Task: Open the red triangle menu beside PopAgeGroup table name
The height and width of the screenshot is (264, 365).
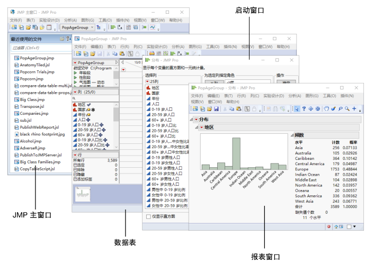Action: pos(75,63)
